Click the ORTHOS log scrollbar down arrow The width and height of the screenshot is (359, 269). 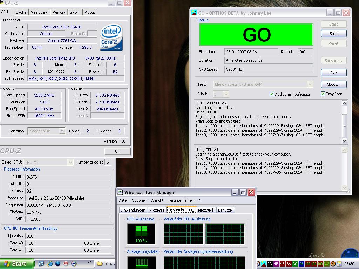344,141
